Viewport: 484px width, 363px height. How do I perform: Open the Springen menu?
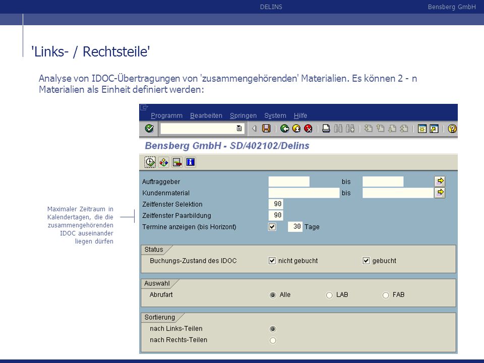tap(243, 115)
